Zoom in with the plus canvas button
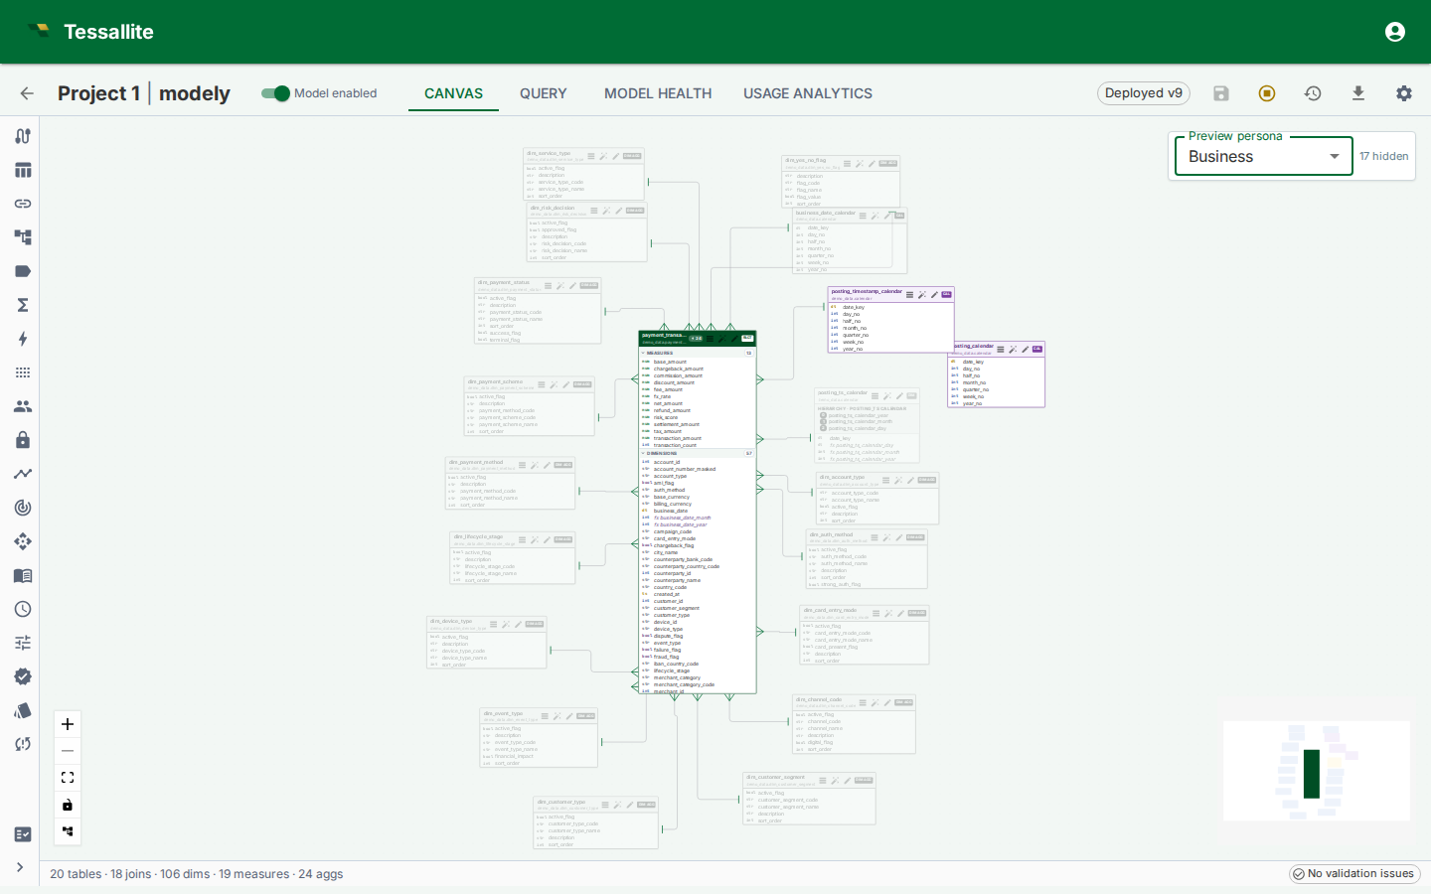 point(68,724)
